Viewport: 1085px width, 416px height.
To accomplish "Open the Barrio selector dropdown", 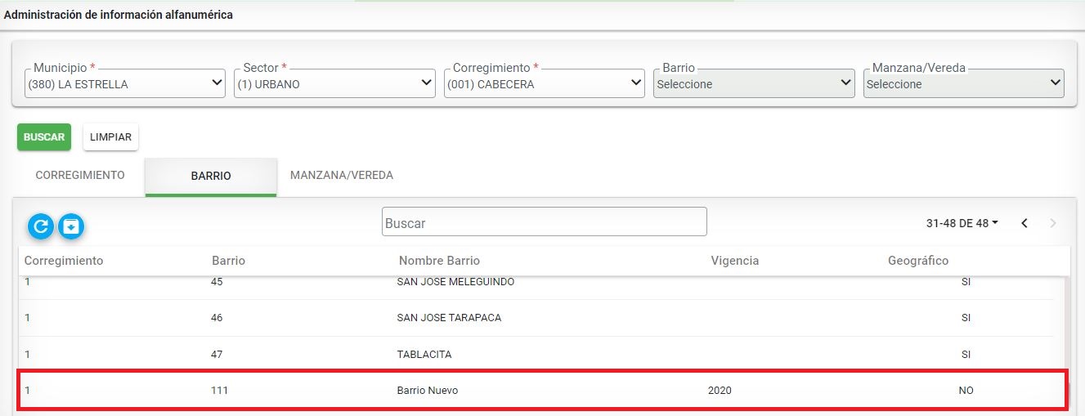I will coord(754,83).
